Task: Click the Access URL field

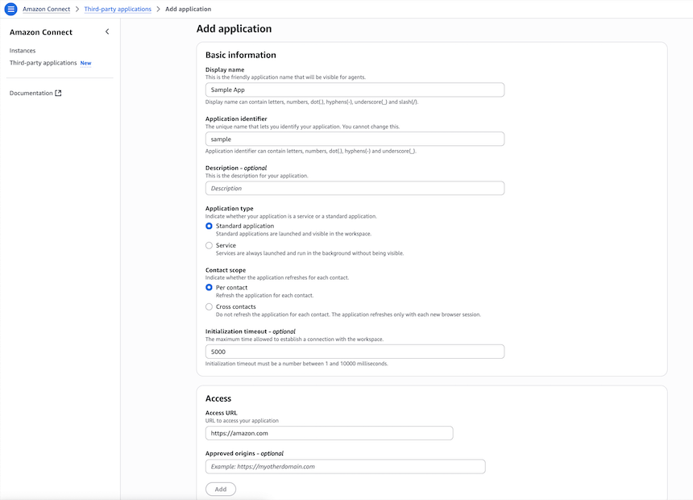Action: coord(329,433)
